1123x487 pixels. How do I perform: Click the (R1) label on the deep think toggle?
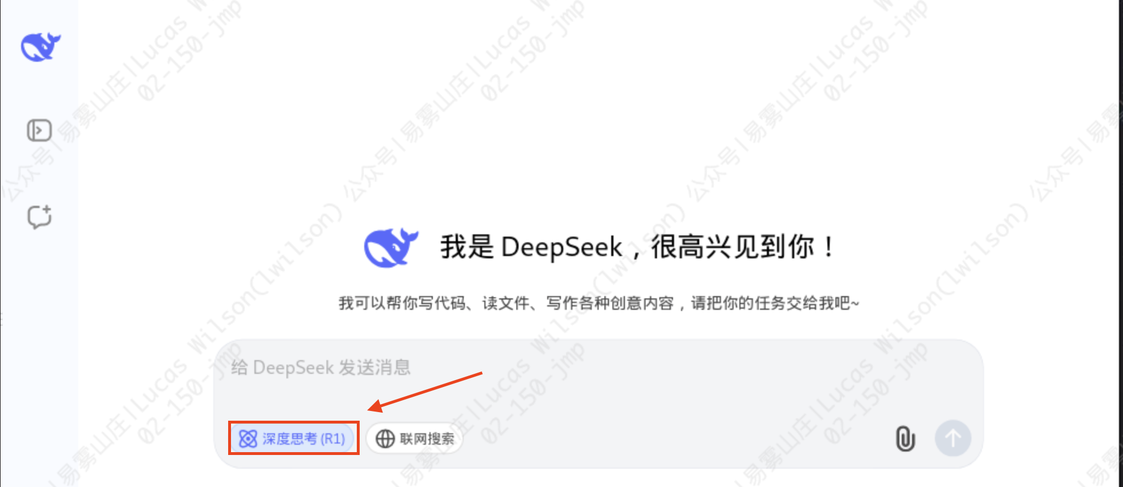(333, 438)
